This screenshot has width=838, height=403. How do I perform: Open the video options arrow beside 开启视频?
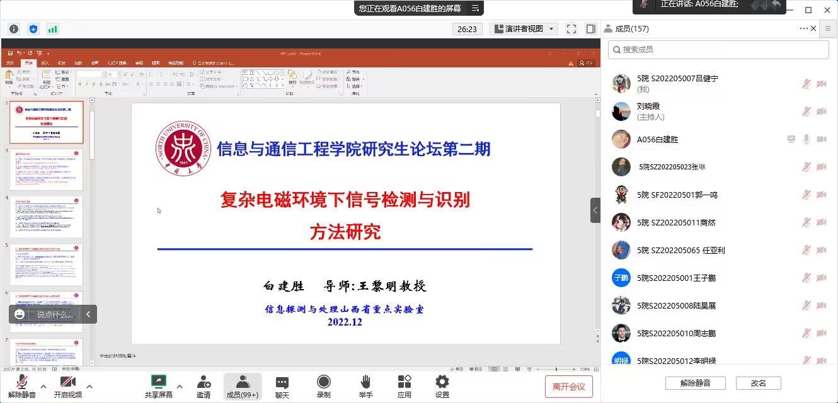[x=89, y=387]
